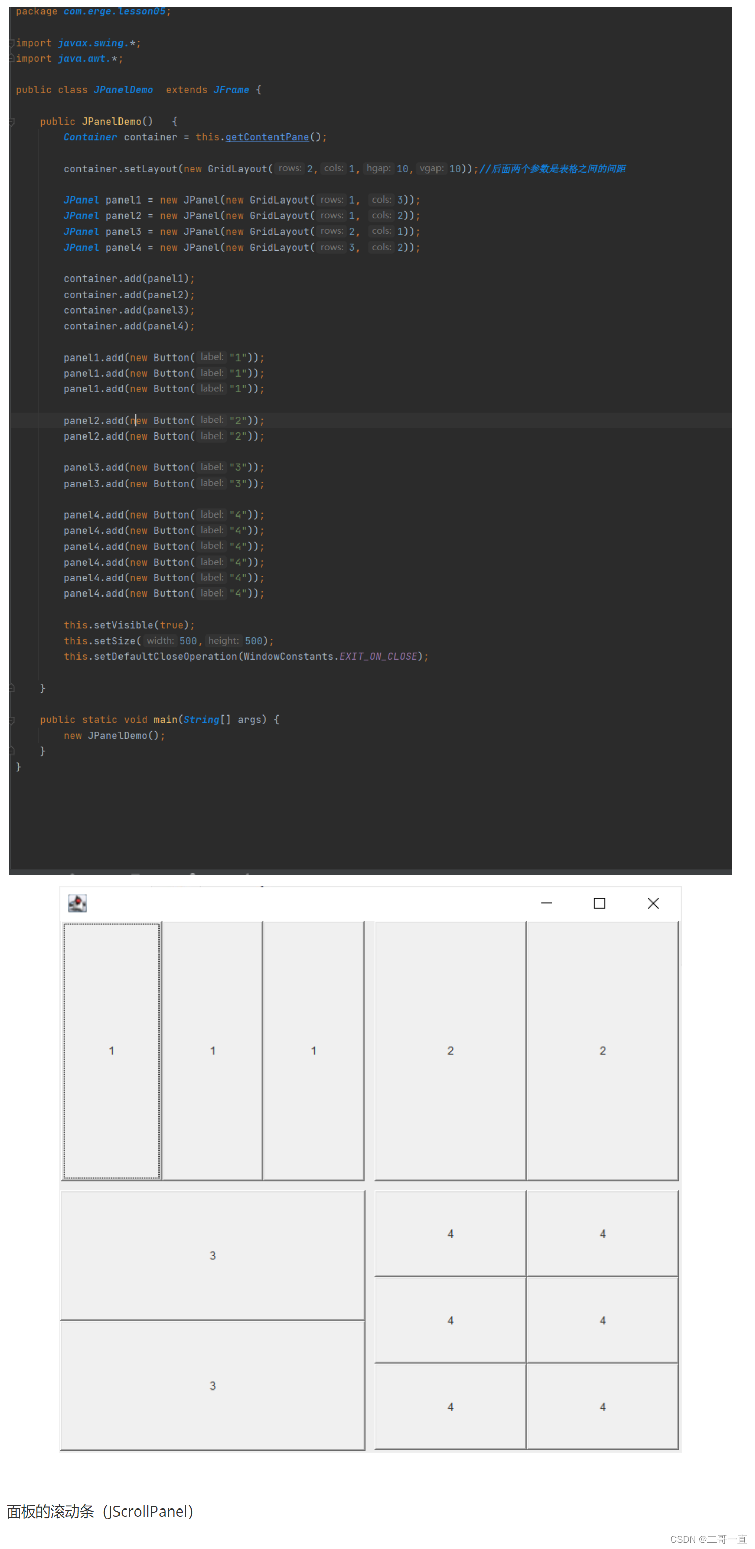
Task: Close the Java demo window
Action: tap(653, 903)
